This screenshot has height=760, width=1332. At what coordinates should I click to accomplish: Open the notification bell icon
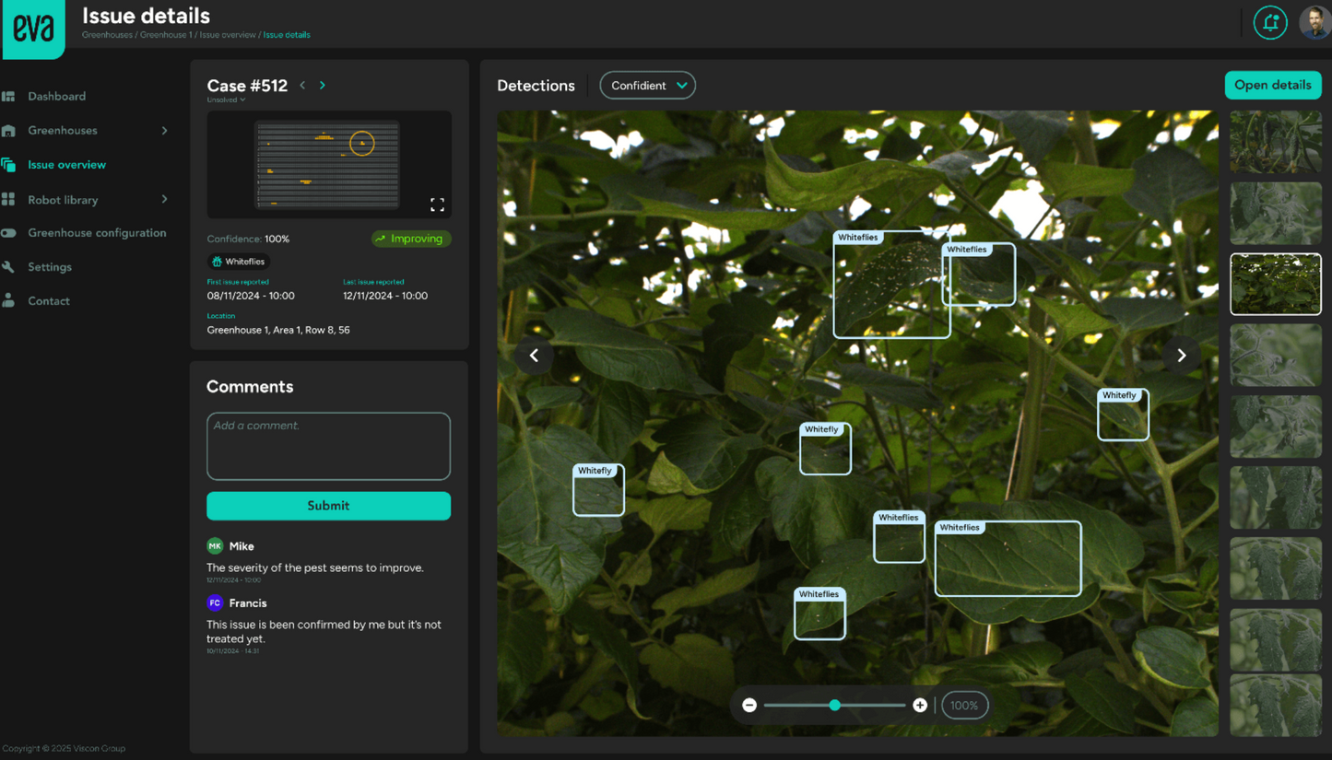1270,22
